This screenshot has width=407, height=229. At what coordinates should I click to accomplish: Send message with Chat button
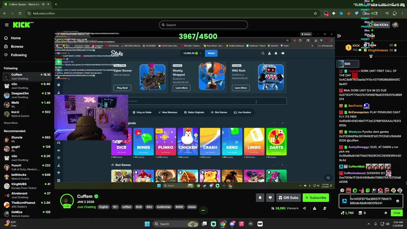(x=397, y=213)
